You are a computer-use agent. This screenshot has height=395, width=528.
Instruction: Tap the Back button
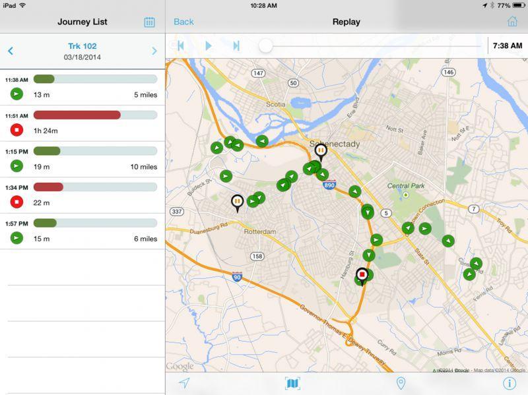[183, 22]
